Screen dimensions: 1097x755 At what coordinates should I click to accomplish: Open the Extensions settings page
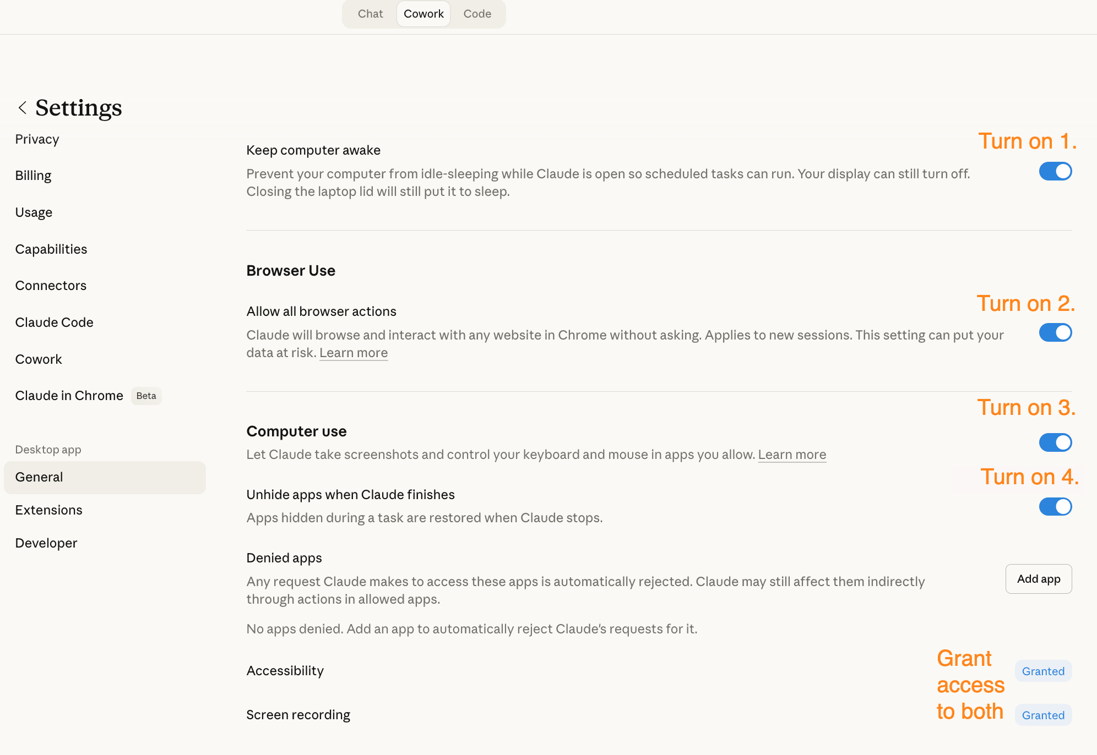49,510
